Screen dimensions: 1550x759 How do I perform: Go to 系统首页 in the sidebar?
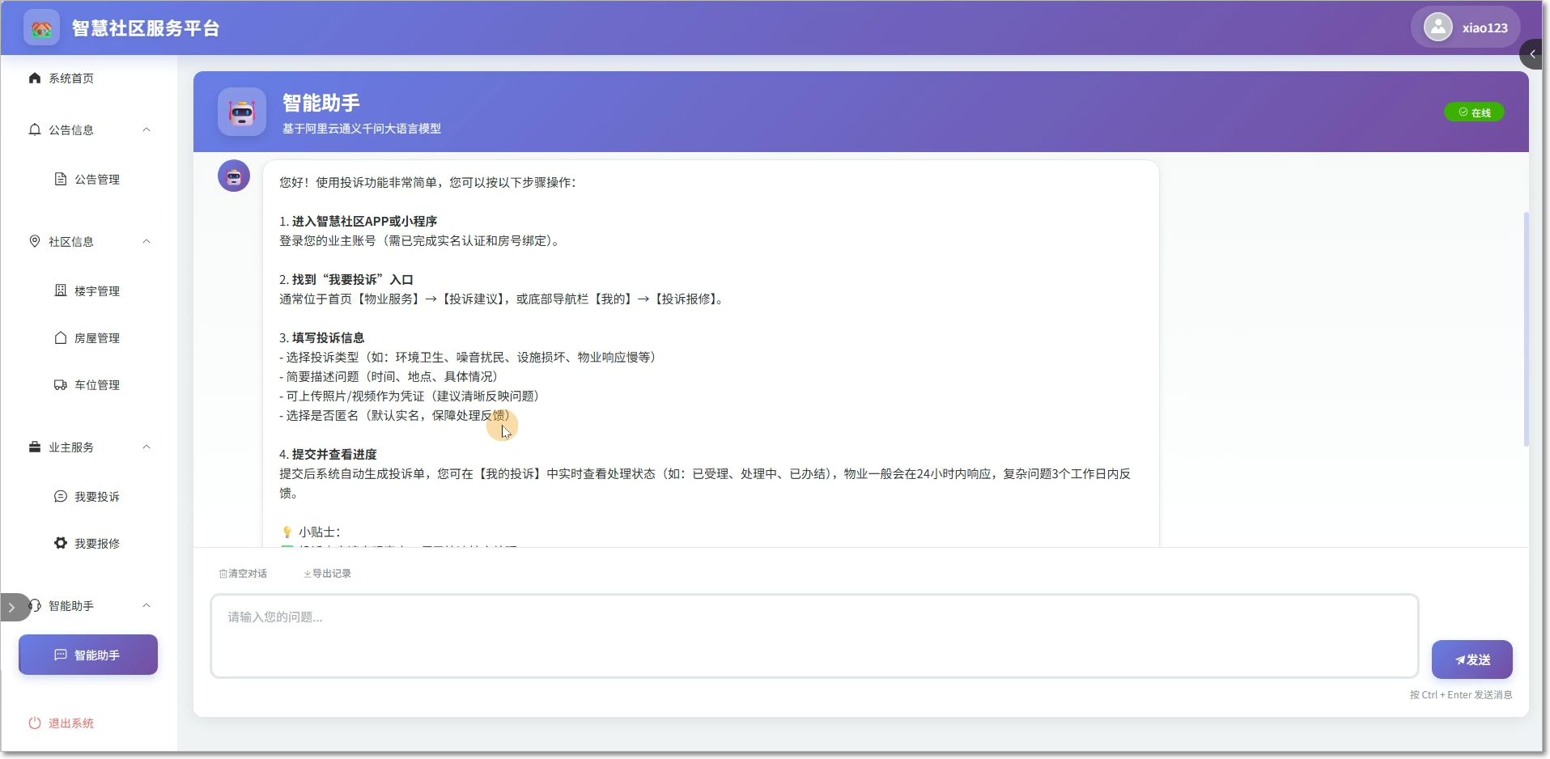tap(89, 78)
